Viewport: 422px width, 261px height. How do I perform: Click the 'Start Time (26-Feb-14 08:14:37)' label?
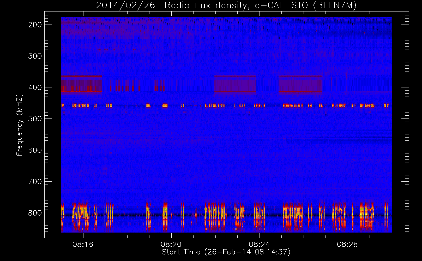226,252
